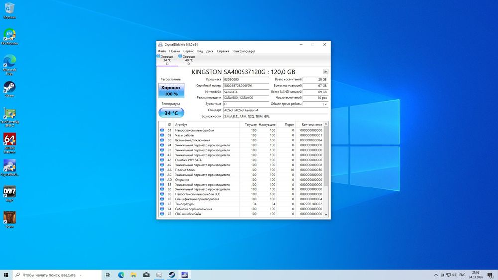Open the Сервис menu
The image size is (498, 280).
[x=188, y=51]
